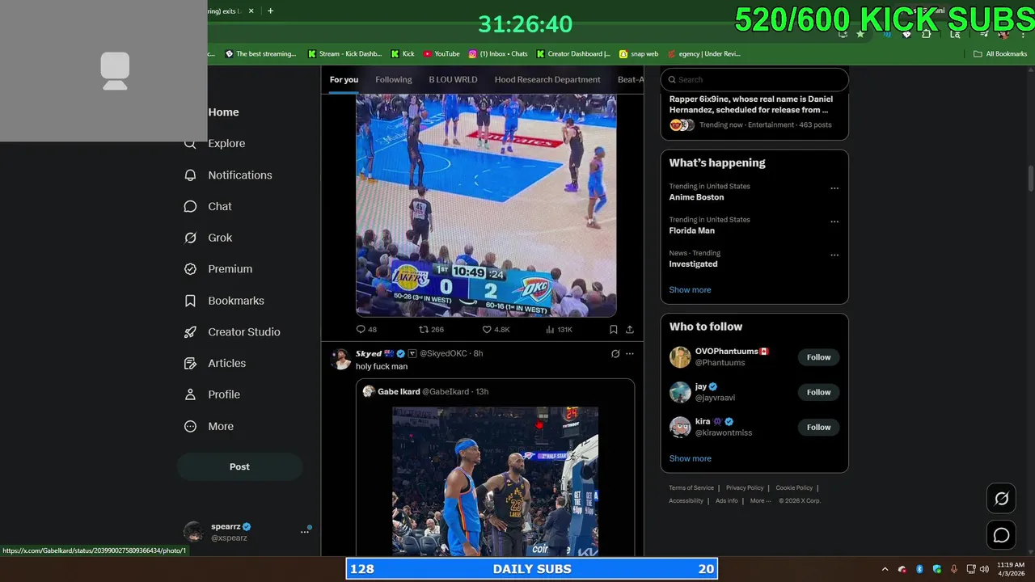Open Bookmarks from the sidebar

(x=224, y=301)
